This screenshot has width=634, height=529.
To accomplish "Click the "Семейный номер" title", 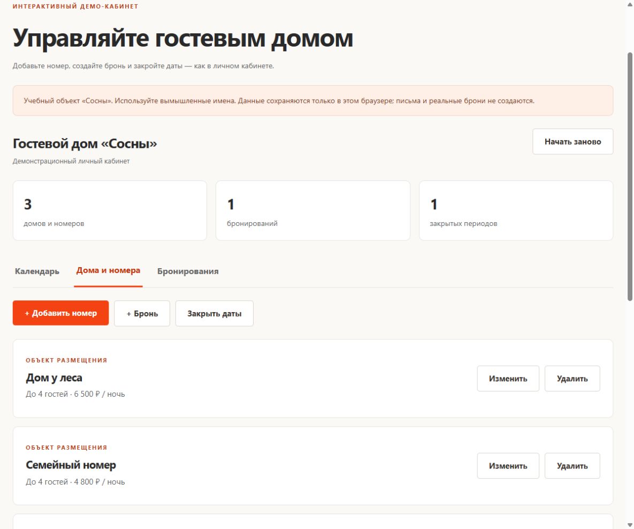I will 71,465.
